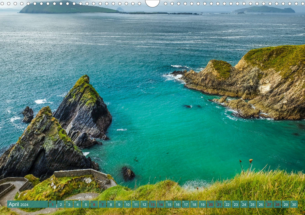Screen dimensions: 305x215
Task: Select Sunday 14 date cell
Action: pyautogui.click(x=161, y=204)
